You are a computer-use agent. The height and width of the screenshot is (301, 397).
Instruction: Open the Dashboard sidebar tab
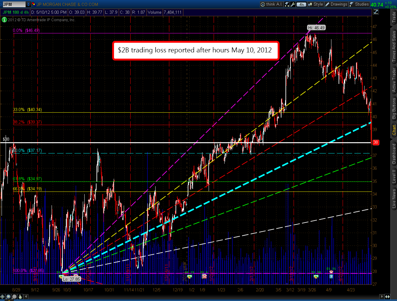pyautogui.click(x=394, y=154)
